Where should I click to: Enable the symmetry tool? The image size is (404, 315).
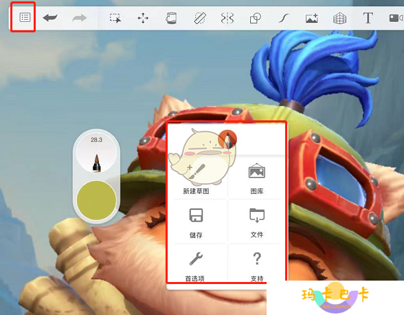pos(227,19)
